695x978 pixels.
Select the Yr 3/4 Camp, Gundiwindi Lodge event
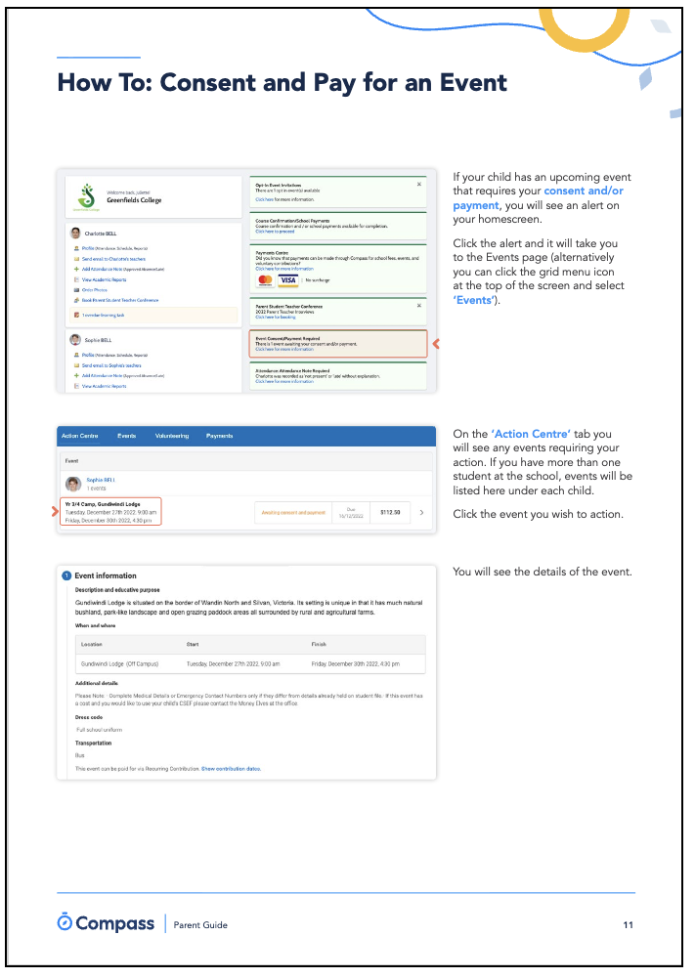(x=110, y=511)
